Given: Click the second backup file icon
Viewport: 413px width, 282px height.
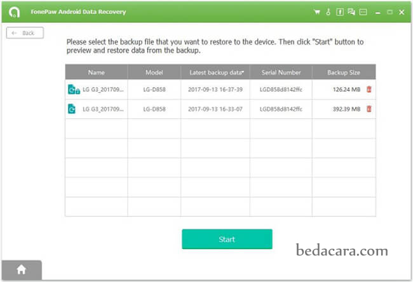Looking at the screenshot, I should (x=72, y=109).
